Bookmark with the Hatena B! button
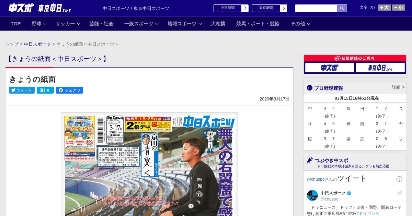The image size is (412, 216). [x=45, y=90]
